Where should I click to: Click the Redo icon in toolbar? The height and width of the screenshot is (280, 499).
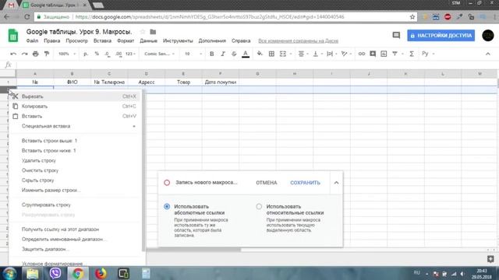tap(24, 54)
